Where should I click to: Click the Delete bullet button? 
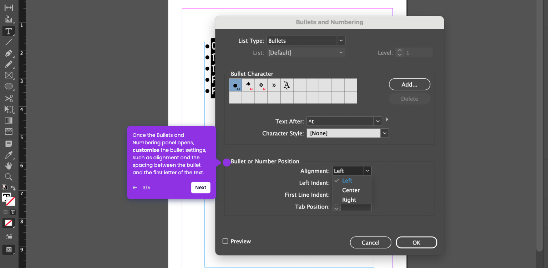[410, 99]
